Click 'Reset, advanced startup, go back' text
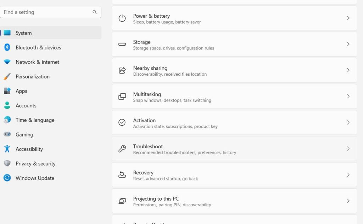363x224 pixels. tap(165, 179)
